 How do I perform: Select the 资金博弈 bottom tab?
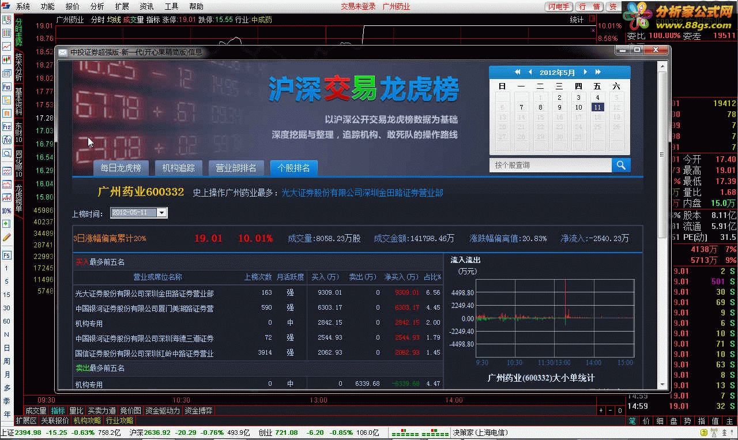tap(198, 411)
